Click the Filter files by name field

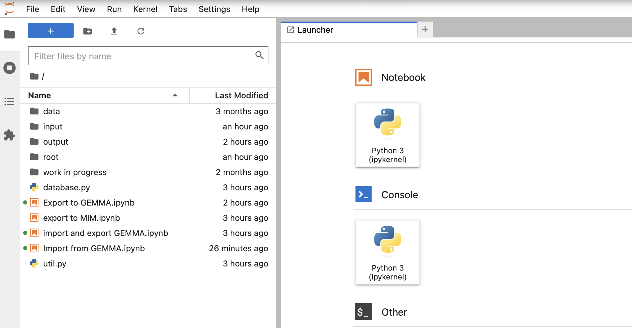point(143,56)
